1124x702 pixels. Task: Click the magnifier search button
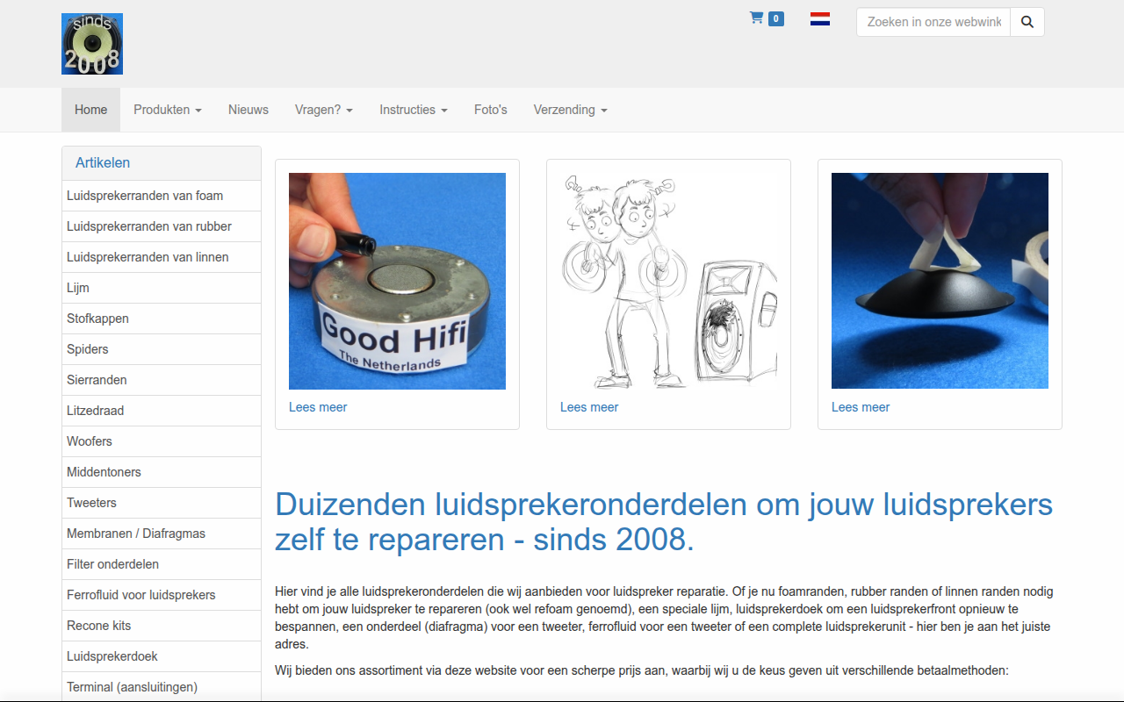coord(1027,22)
